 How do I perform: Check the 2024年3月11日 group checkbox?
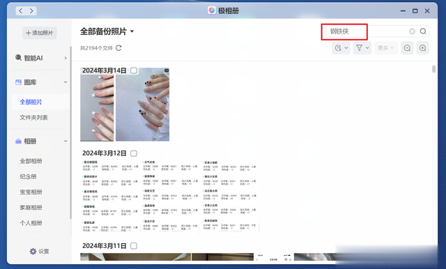(134, 246)
